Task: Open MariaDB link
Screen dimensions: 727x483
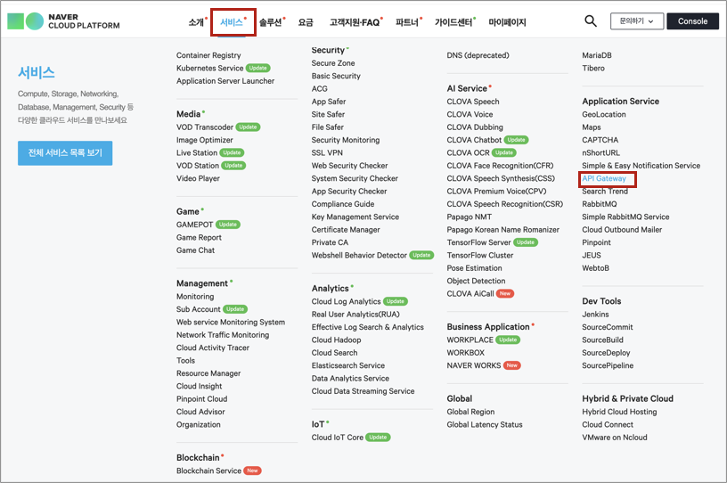Action: (597, 55)
